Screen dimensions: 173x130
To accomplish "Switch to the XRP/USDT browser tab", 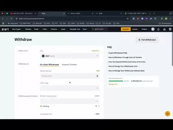I will tap(137, 14).
